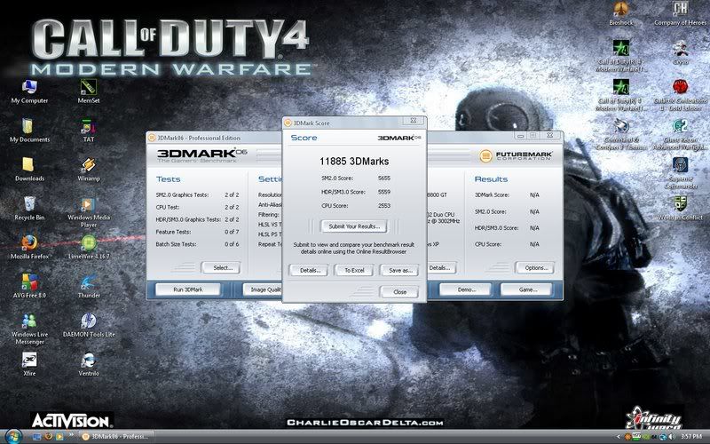Open the Xfire desktop icon
The height and width of the screenshot is (444, 710).
click(29, 364)
